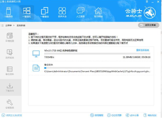
Task: Open 帮助视频 help link
Action: coord(150,115)
